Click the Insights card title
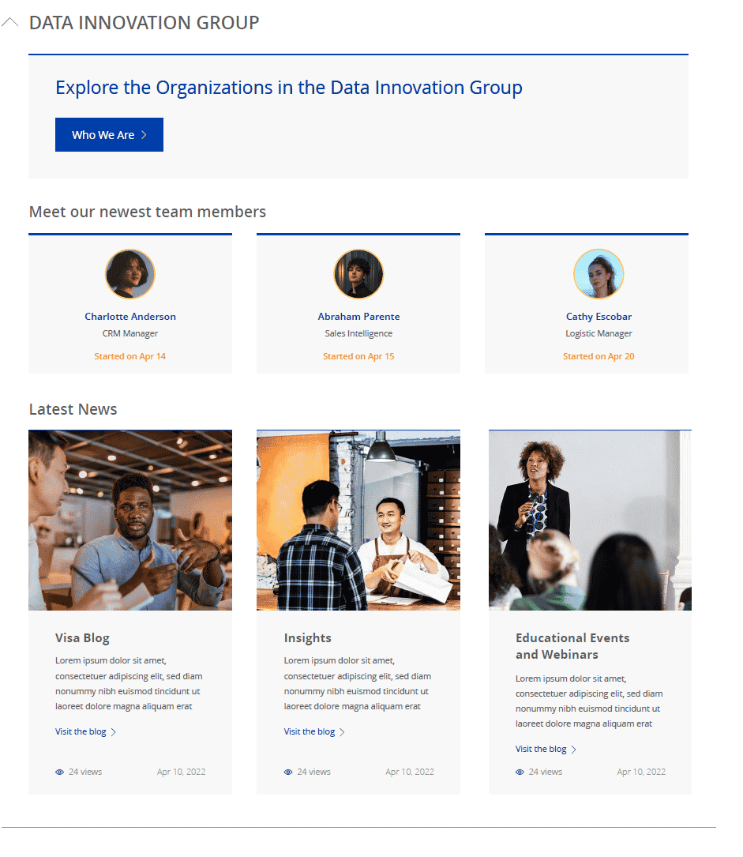 pyautogui.click(x=308, y=638)
